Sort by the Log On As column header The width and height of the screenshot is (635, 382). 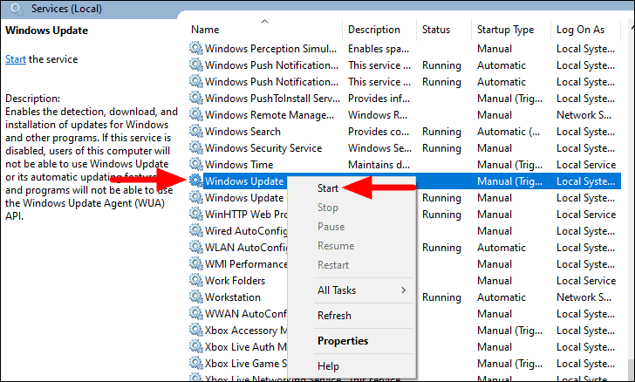coord(580,30)
